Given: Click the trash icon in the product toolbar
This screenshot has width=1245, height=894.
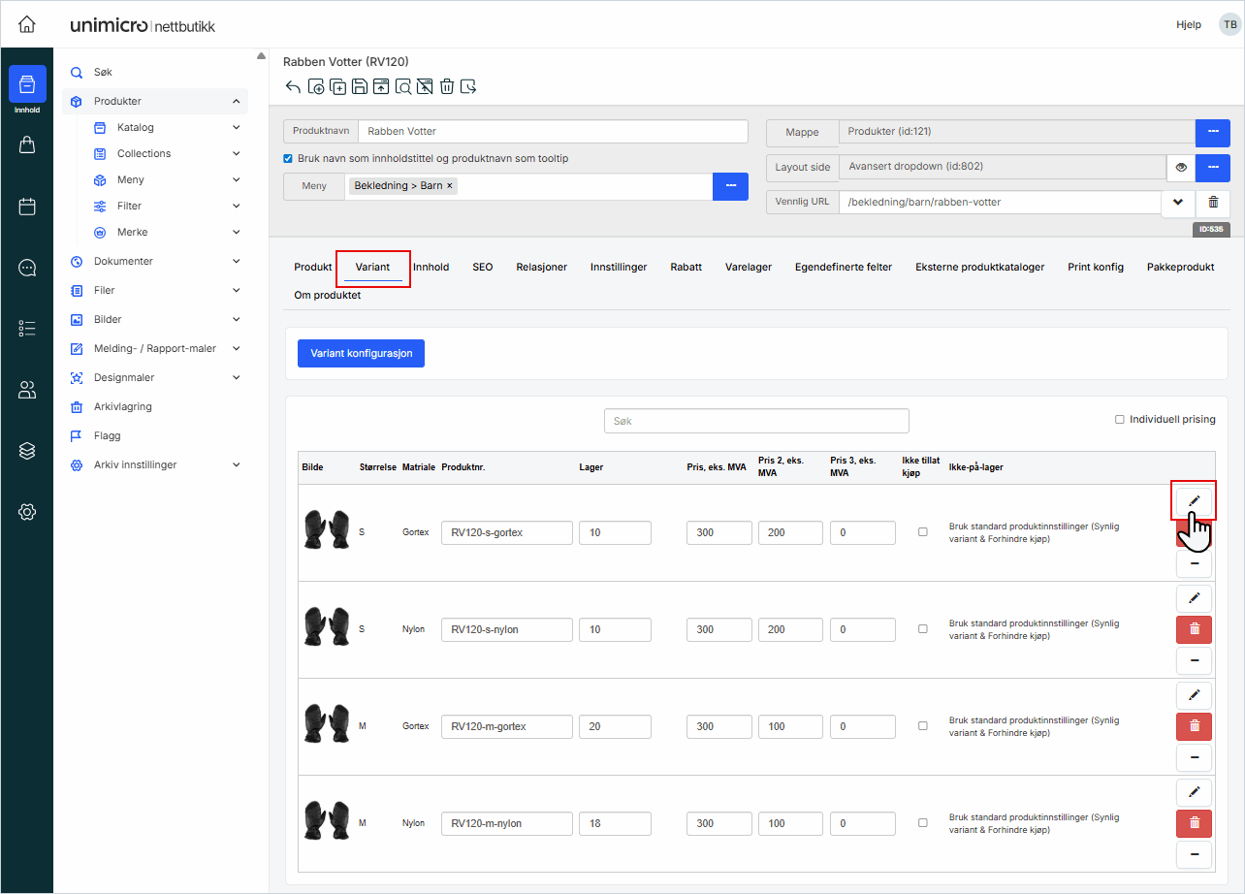Looking at the screenshot, I should coord(447,87).
